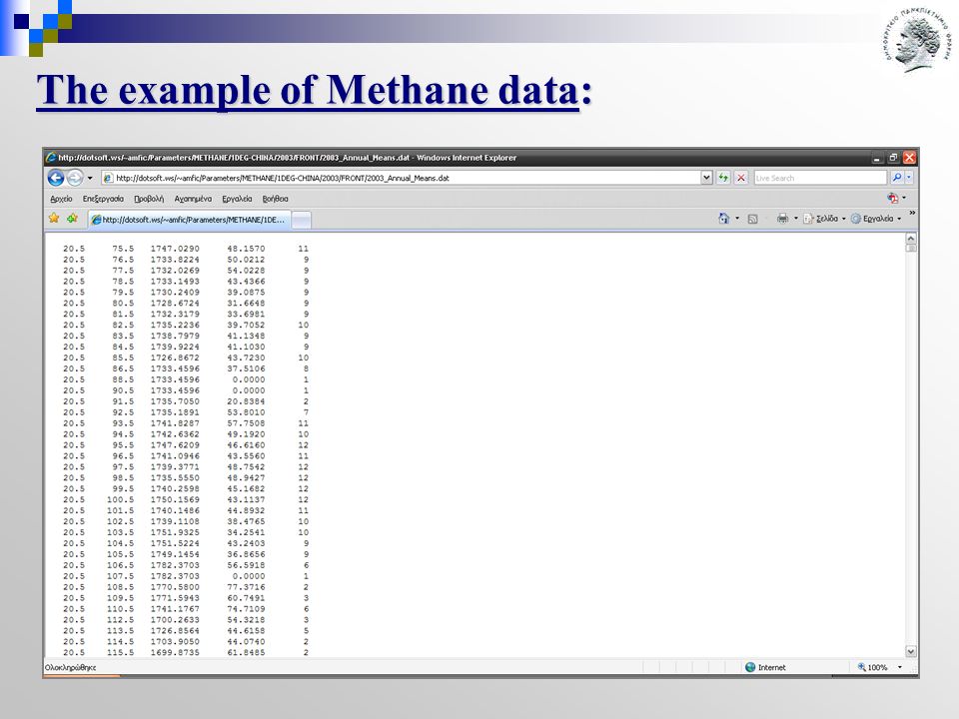Click the value 77.3716
The width and height of the screenshot is (959, 719).
coord(246,587)
